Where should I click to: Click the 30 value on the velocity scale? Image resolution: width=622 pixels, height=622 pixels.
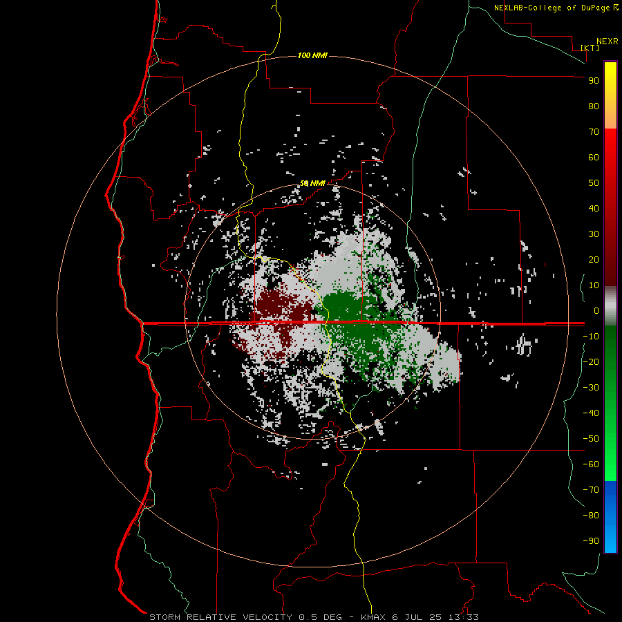pyautogui.click(x=594, y=234)
